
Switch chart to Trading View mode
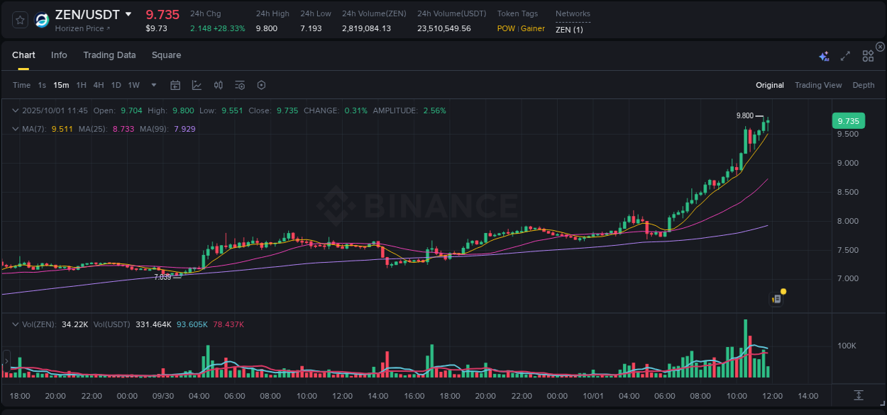818,85
